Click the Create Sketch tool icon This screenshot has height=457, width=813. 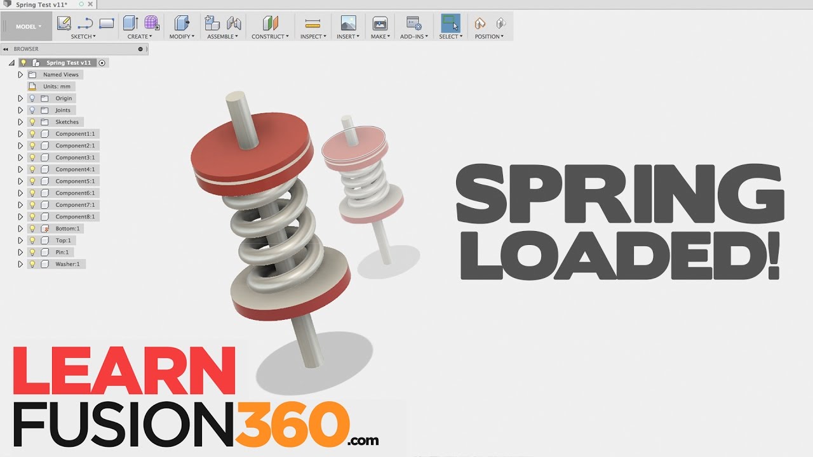(64, 23)
